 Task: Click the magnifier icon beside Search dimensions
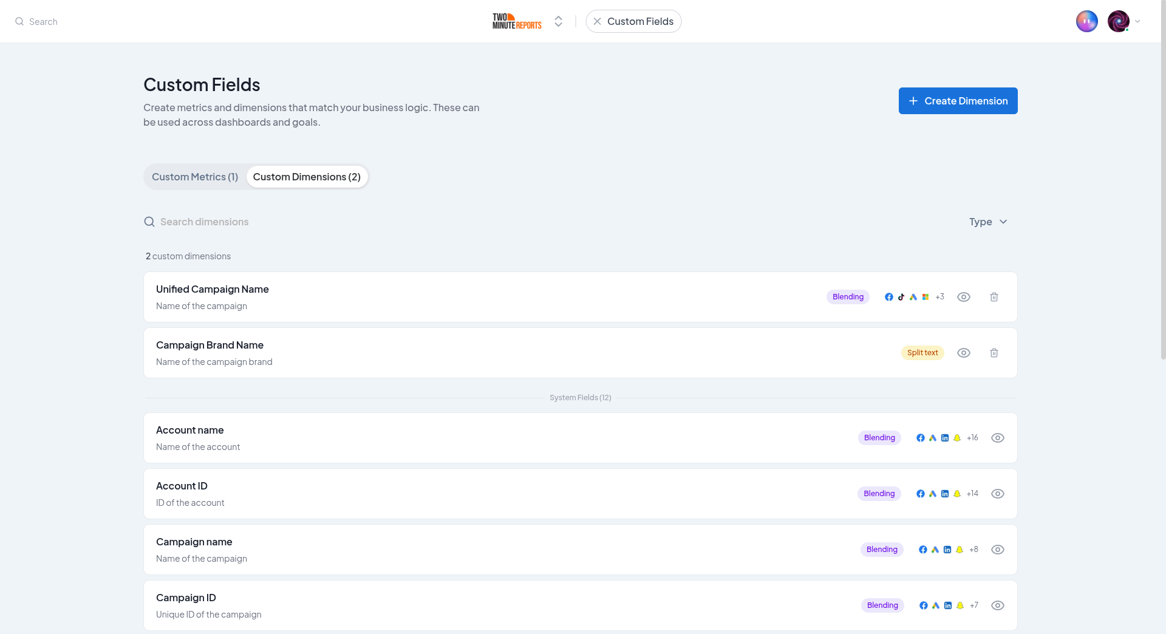pyautogui.click(x=149, y=222)
